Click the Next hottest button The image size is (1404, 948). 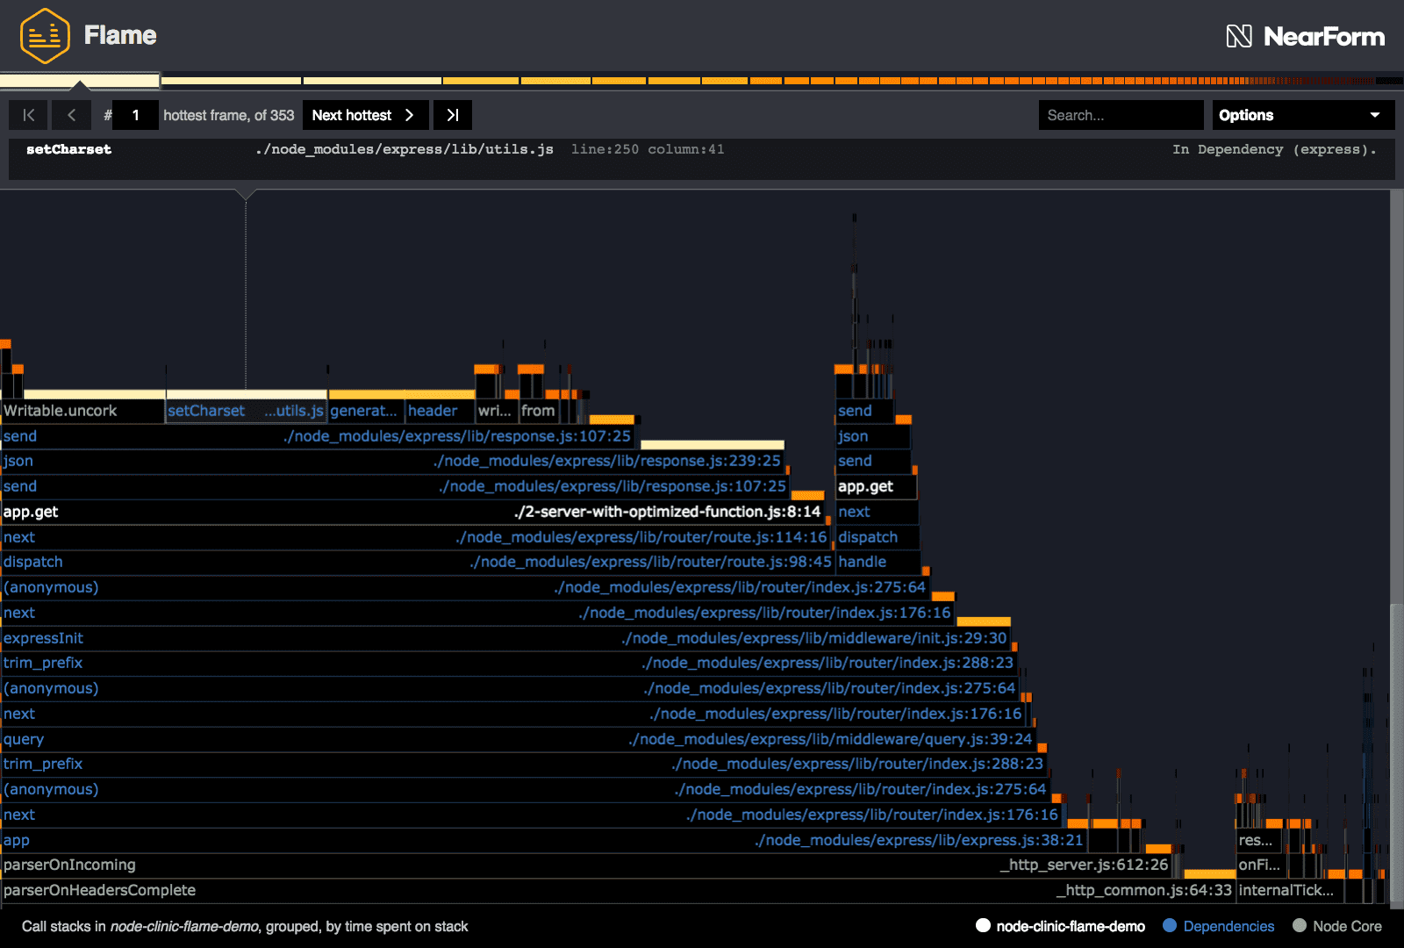pos(364,115)
